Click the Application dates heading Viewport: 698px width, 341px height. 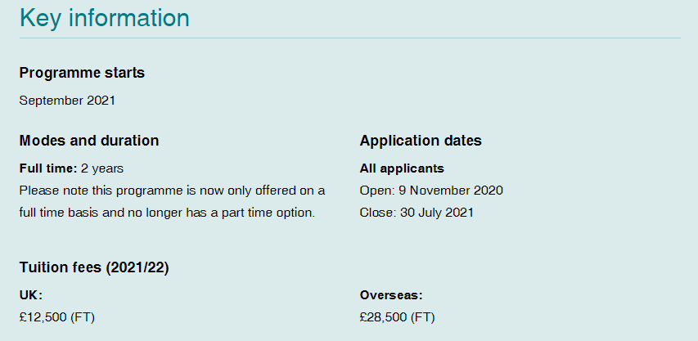pos(421,141)
